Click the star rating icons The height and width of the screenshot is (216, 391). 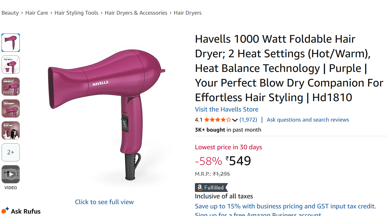(217, 120)
